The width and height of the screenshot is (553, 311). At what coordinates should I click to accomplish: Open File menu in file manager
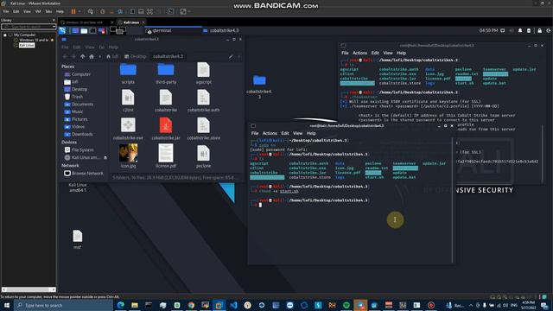pyautogui.click(x=65, y=48)
